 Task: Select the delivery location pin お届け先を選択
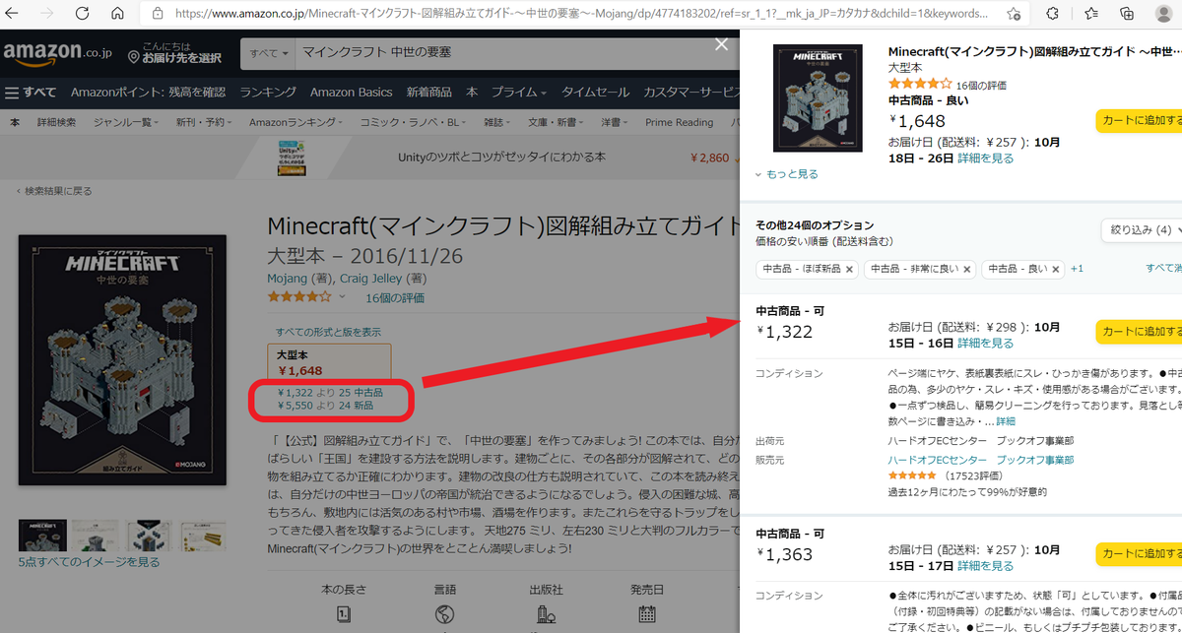(174, 52)
